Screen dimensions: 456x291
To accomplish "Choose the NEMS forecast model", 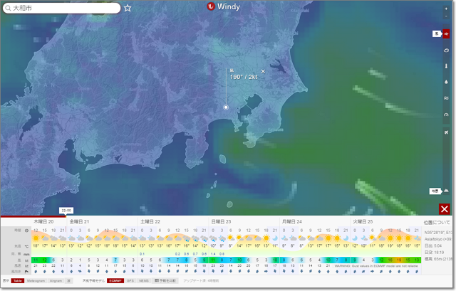I will coord(144,281).
